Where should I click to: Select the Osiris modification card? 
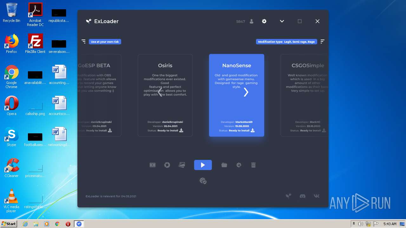[x=165, y=95]
